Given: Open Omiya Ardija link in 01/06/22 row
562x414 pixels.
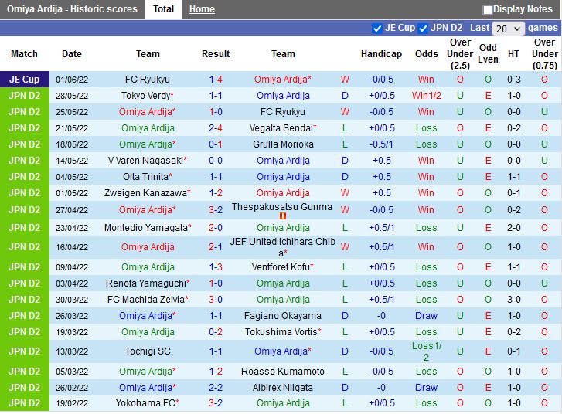Looking at the screenshot, I should [x=283, y=79].
